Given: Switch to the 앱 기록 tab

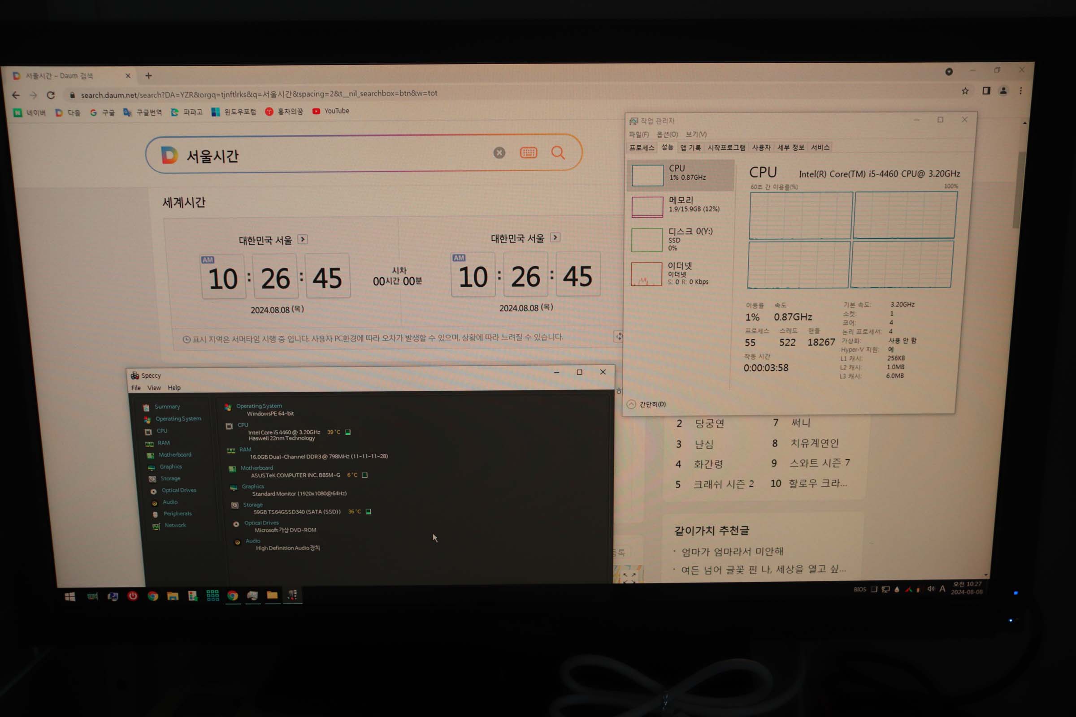Looking at the screenshot, I should (x=690, y=147).
